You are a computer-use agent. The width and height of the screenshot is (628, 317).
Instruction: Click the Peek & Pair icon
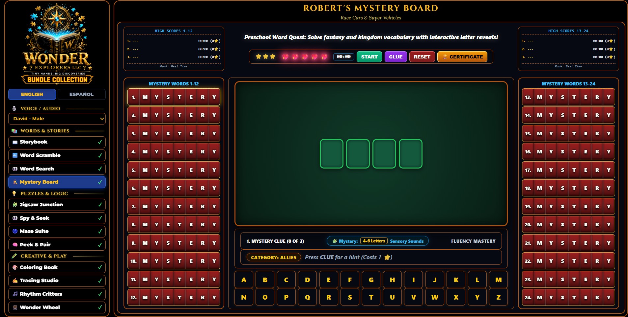click(15, 245)
